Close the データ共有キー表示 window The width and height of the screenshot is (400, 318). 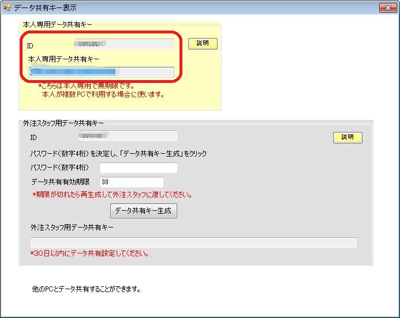[x=388, y=7]
